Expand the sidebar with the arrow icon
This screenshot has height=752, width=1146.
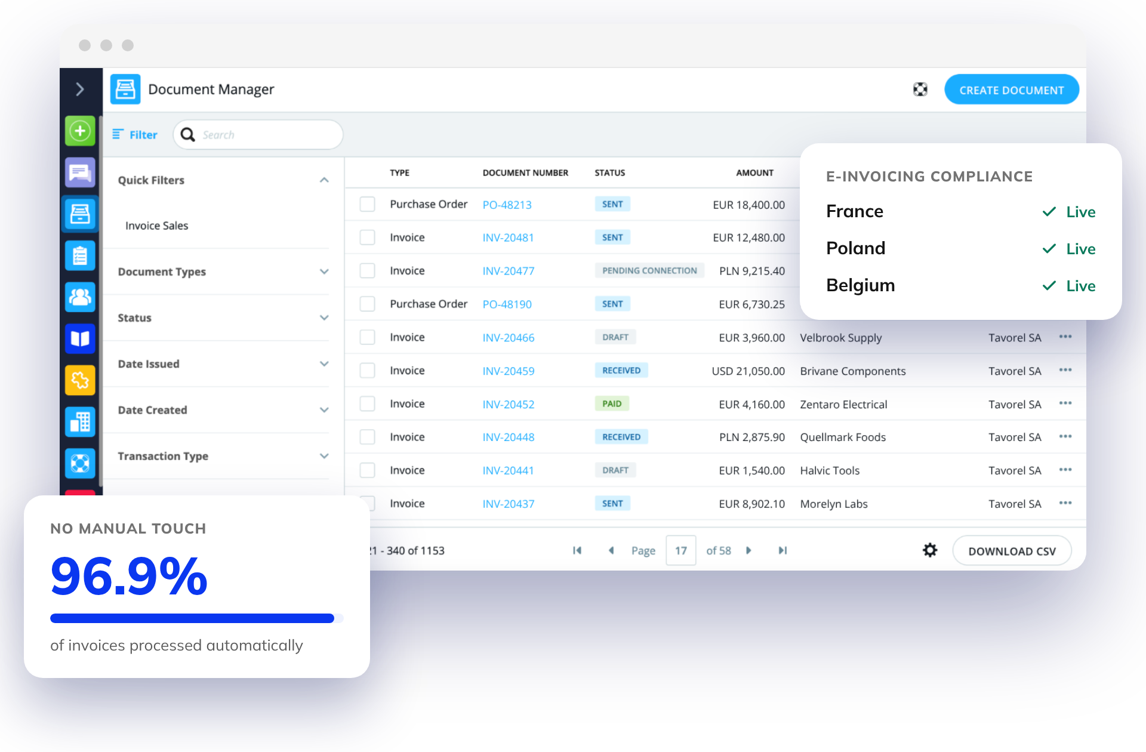(x=80, y=90)
